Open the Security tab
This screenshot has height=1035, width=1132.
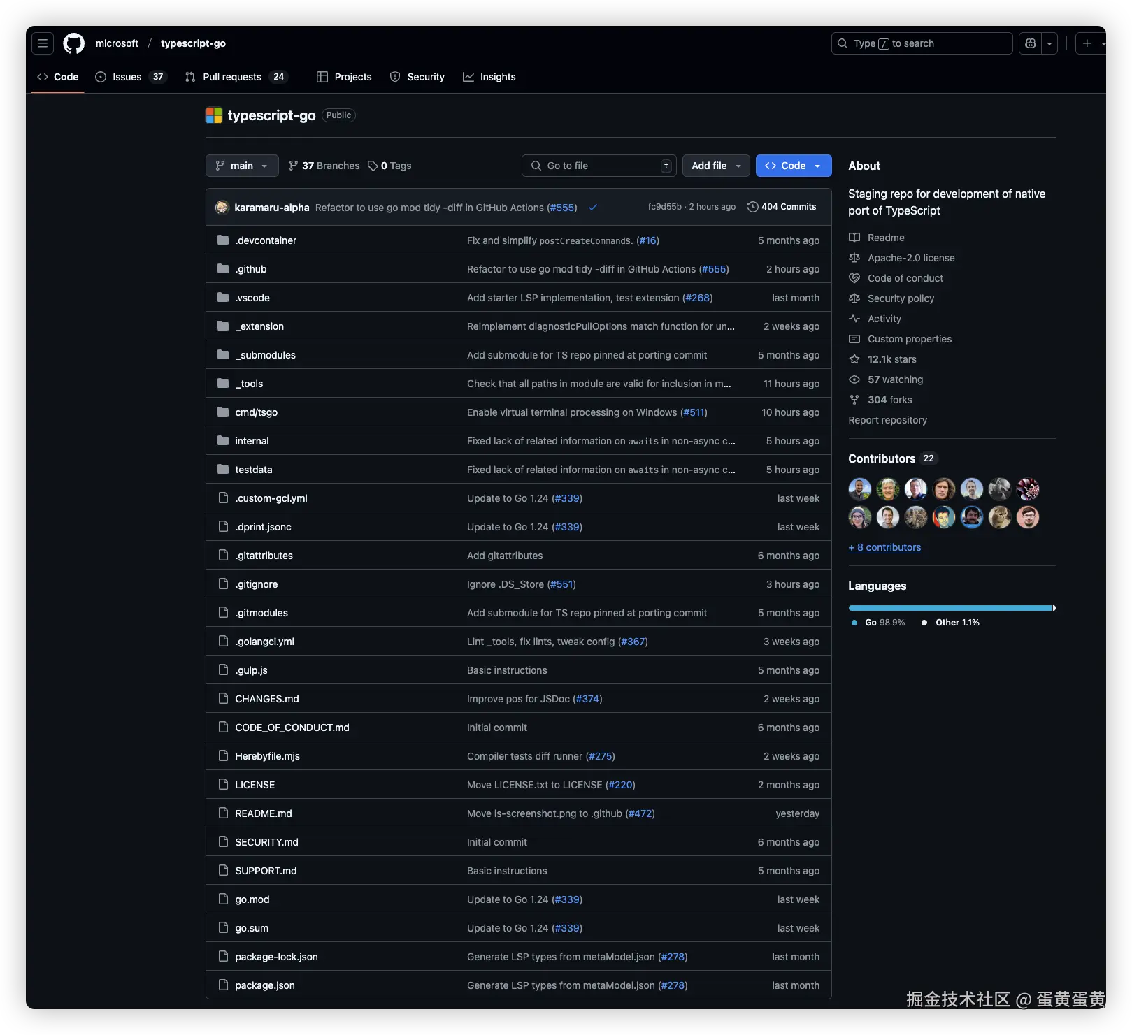pyautogui.click(x=417, y=77)
